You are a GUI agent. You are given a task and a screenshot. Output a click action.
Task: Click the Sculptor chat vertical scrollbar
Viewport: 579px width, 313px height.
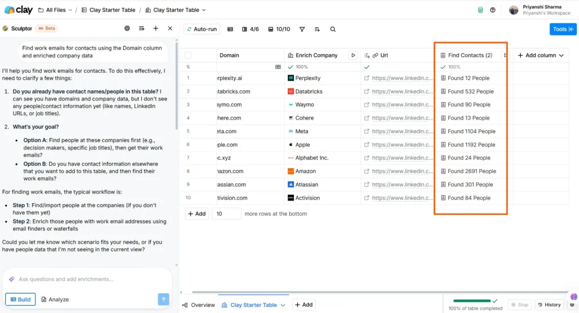(x=176, y=85)
